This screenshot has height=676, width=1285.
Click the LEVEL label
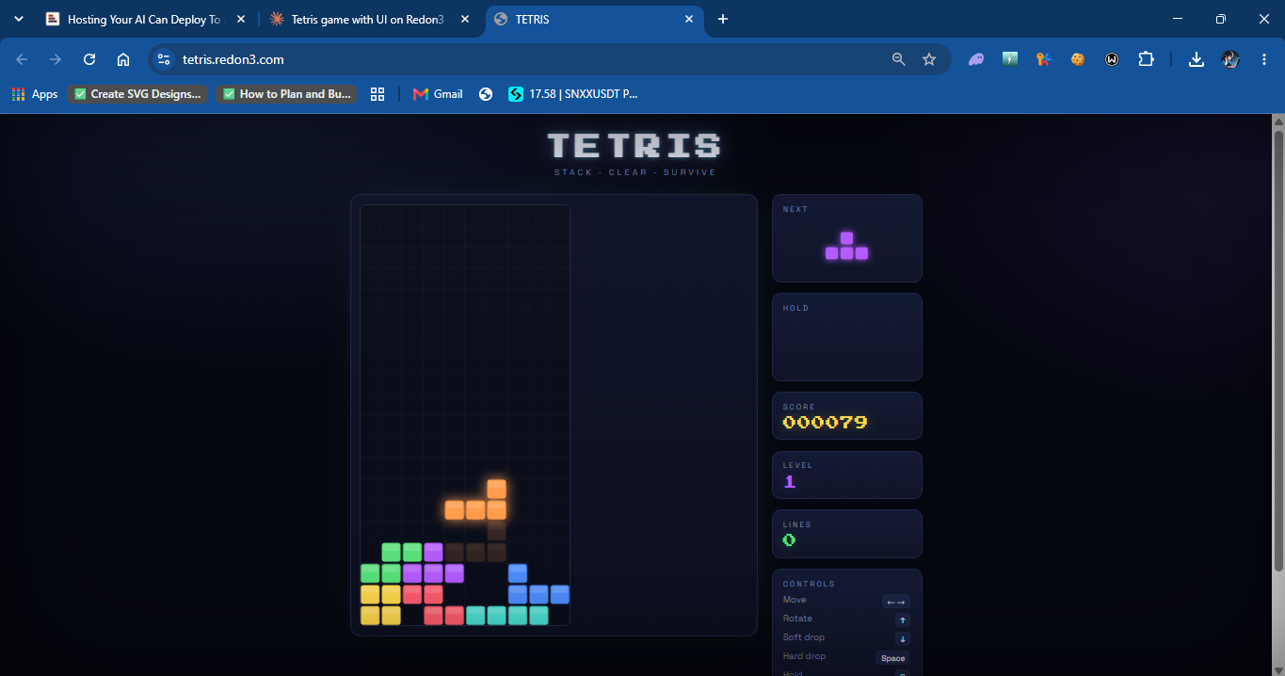[x=797, y=465]
